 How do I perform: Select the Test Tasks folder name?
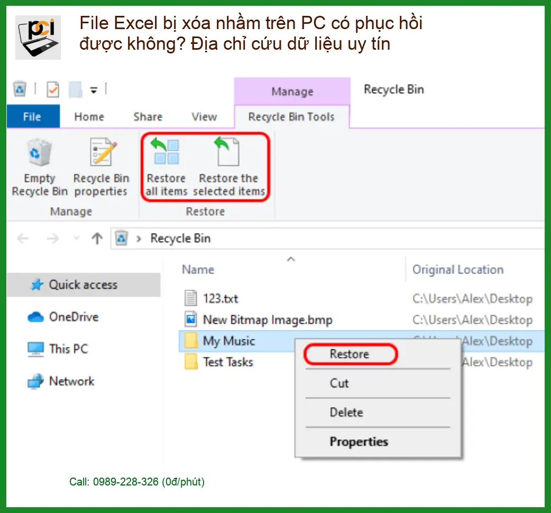pos(228,362)
